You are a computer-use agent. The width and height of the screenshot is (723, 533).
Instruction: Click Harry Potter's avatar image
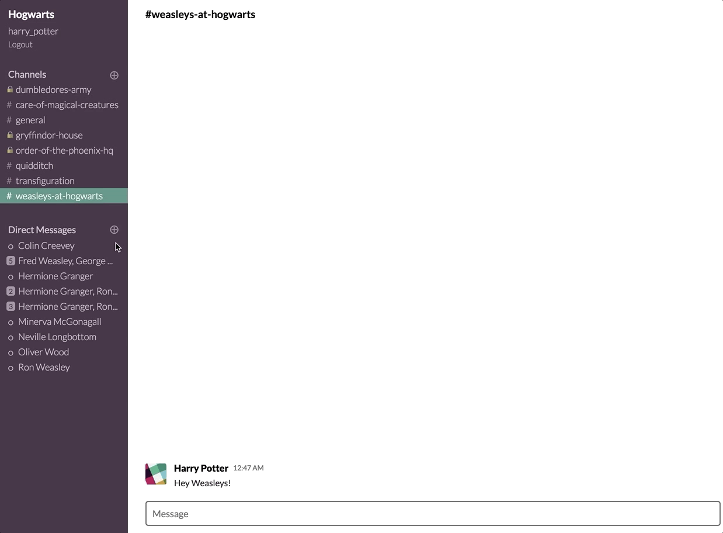pos(156,474)
